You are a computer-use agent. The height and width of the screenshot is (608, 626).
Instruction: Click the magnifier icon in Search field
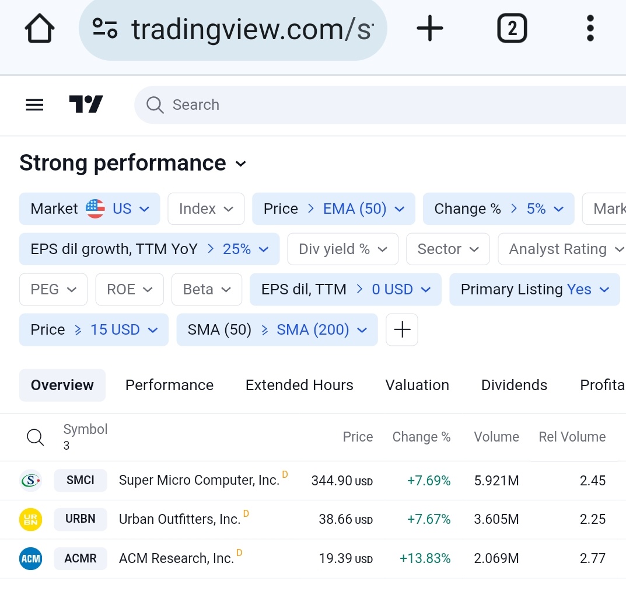click(155, 105)
